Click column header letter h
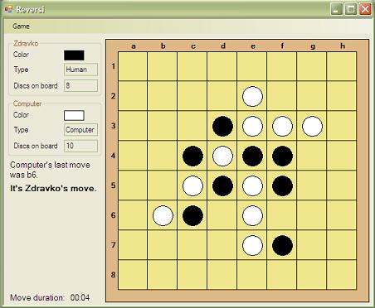 pos(343,46)
